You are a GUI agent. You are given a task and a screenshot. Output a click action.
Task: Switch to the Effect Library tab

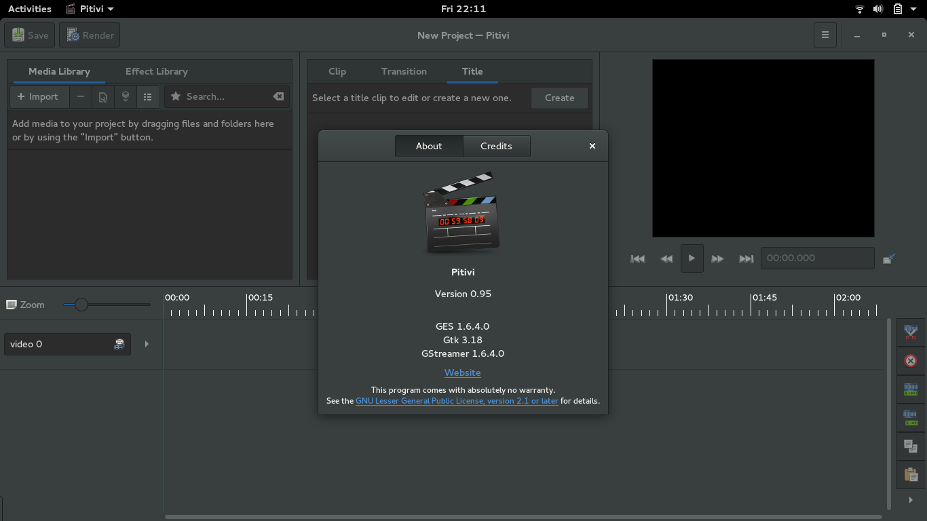tap(157, 71)
